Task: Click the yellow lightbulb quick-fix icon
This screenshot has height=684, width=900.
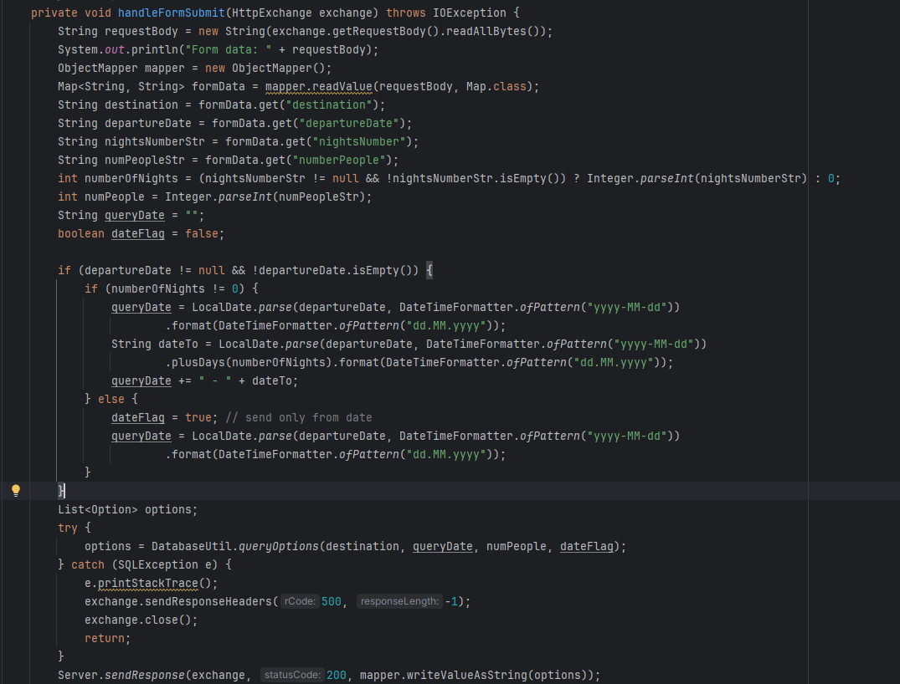Action: tap(15, 491)
